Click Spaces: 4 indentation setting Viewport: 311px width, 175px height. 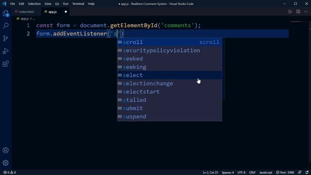228,173
